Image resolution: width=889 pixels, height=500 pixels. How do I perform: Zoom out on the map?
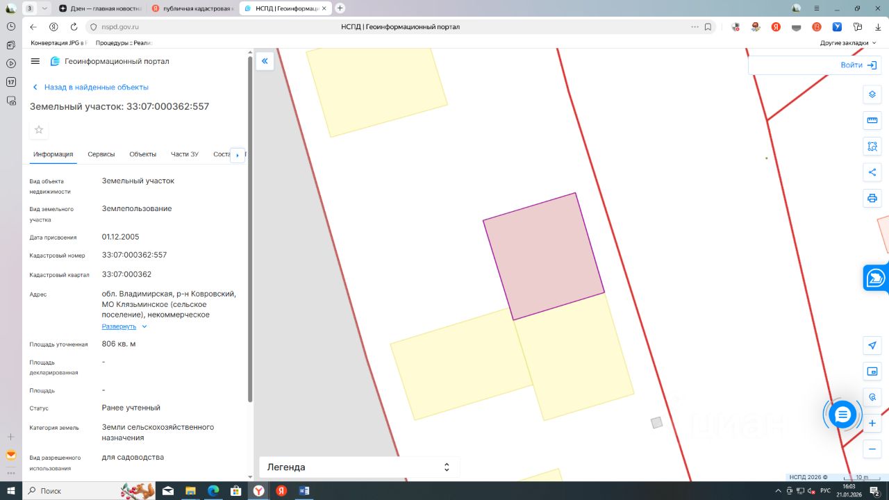coord(872,449)
